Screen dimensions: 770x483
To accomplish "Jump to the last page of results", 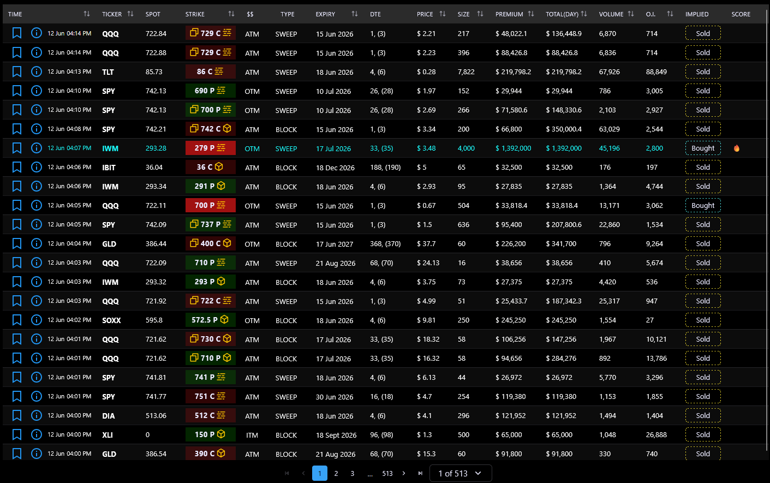I will [420, 473].
